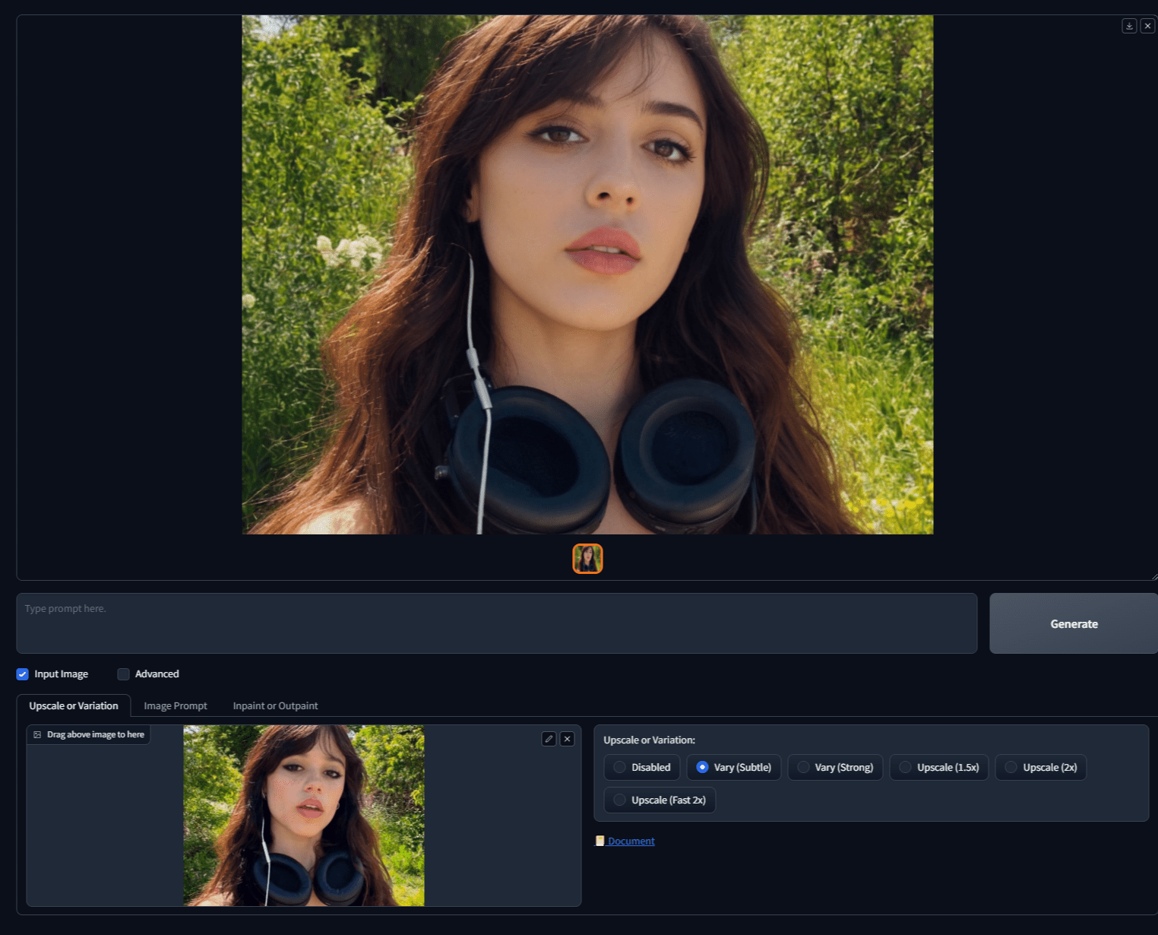Pick the Vary (Strong) option
The image size is (1158, 935).
tap(803, 768)
